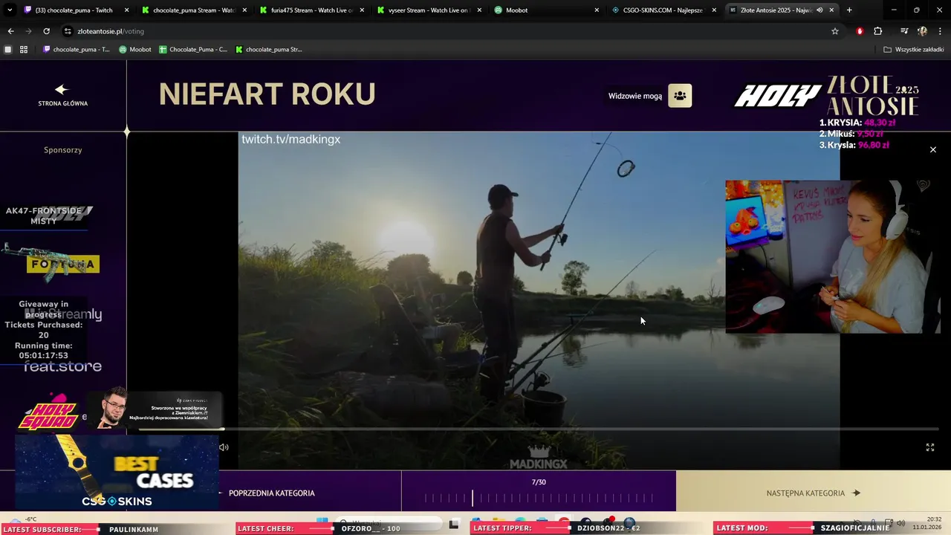Close the video overlay with the X

(x=933, y=149)
